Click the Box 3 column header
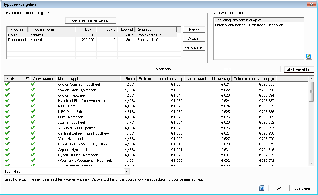 (x=107, y=29)
